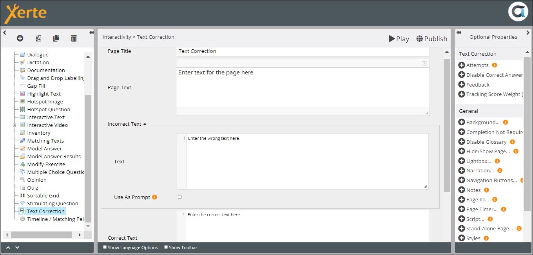Add the Attempts optional property
533x255 pixels.
(x=462, y=65)
